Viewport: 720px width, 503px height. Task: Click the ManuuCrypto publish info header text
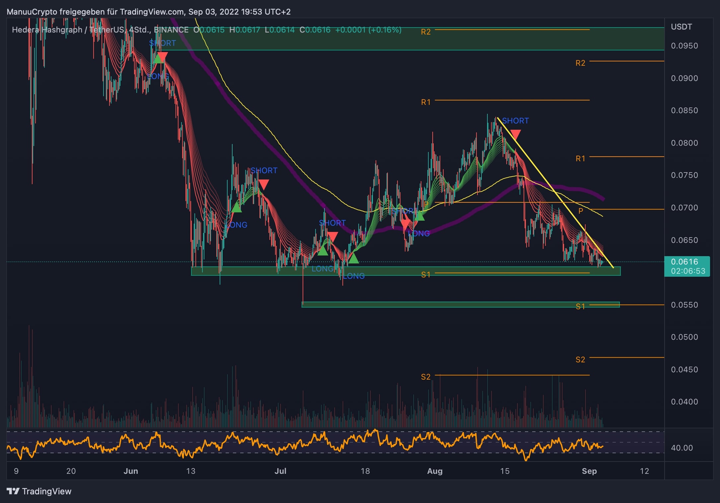pos(149,12)
